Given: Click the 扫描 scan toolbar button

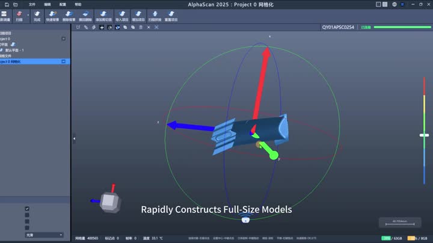Looking at the screenshot, I should pos(19,16).
